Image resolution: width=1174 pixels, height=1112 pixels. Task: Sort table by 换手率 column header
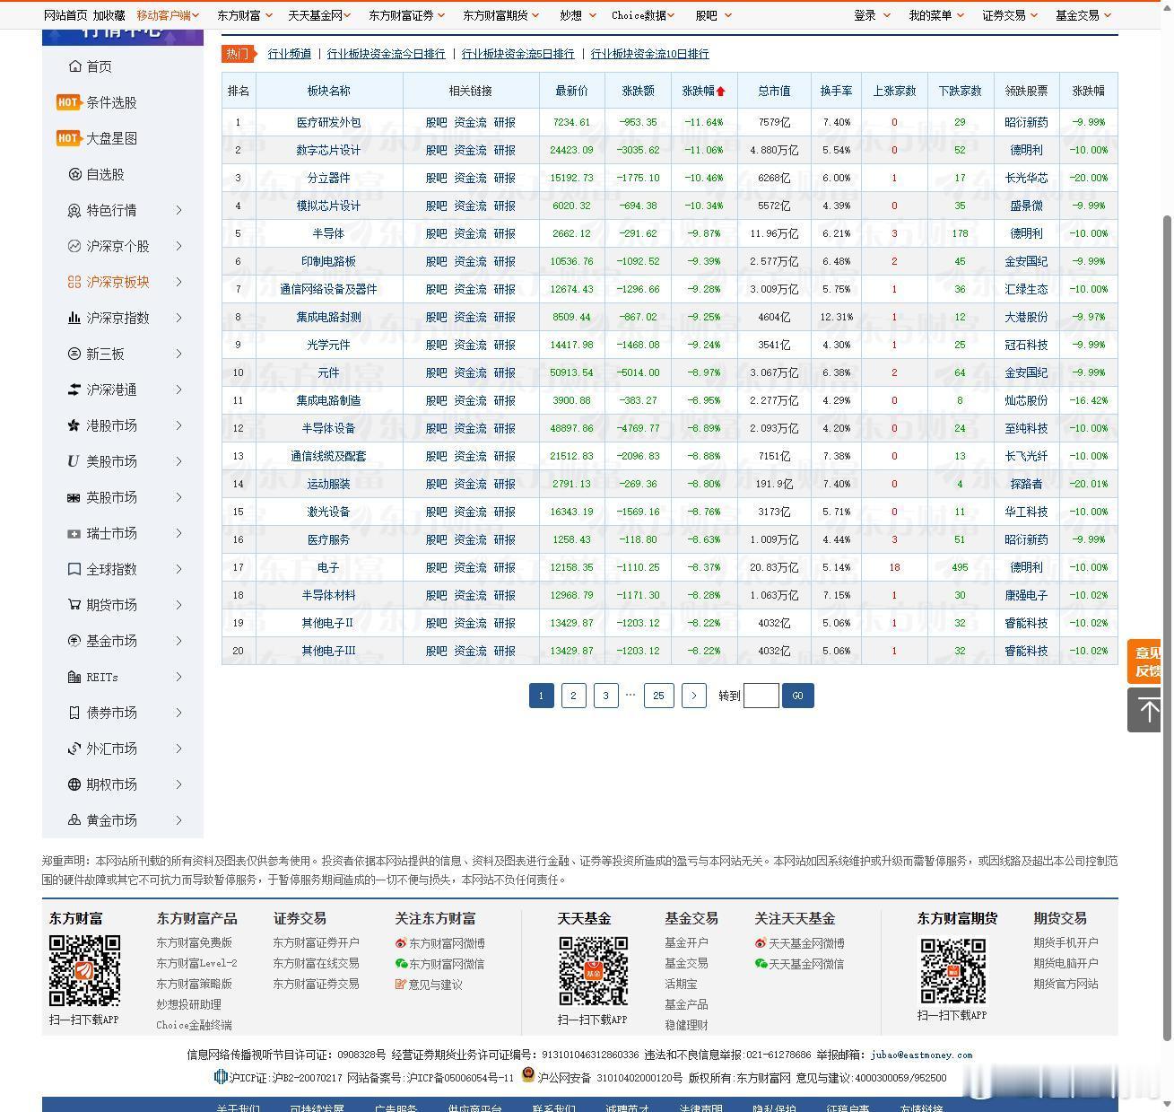click(836, 91)
